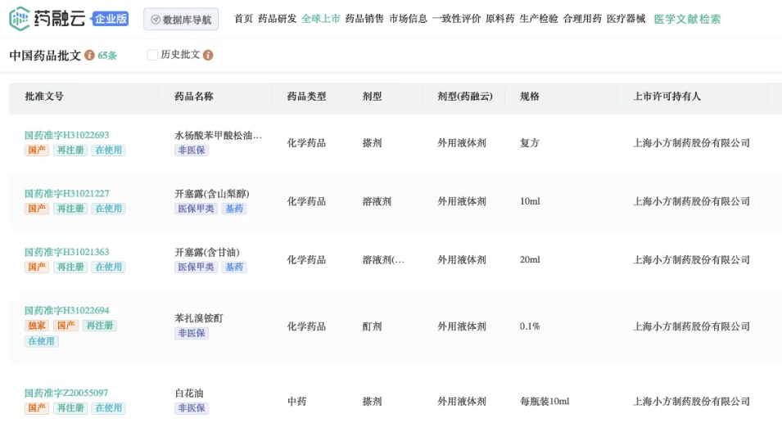Click 在使用 tag under H31022694
The width and height of the screenshot is (782, 427).
click(x=42, y=341)
